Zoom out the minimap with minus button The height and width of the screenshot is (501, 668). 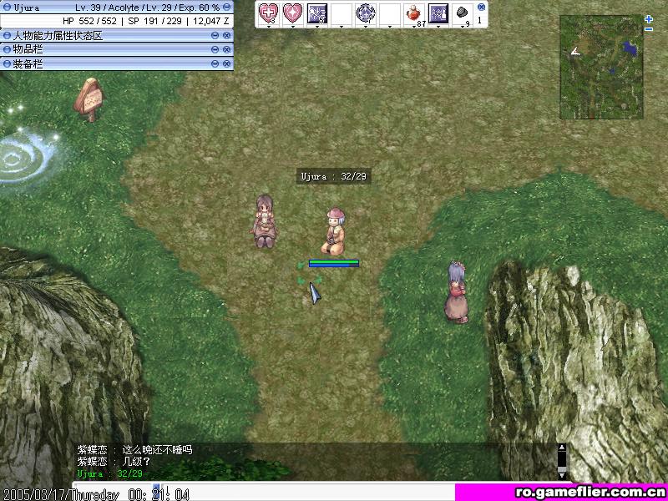click(x=649, y=29)
